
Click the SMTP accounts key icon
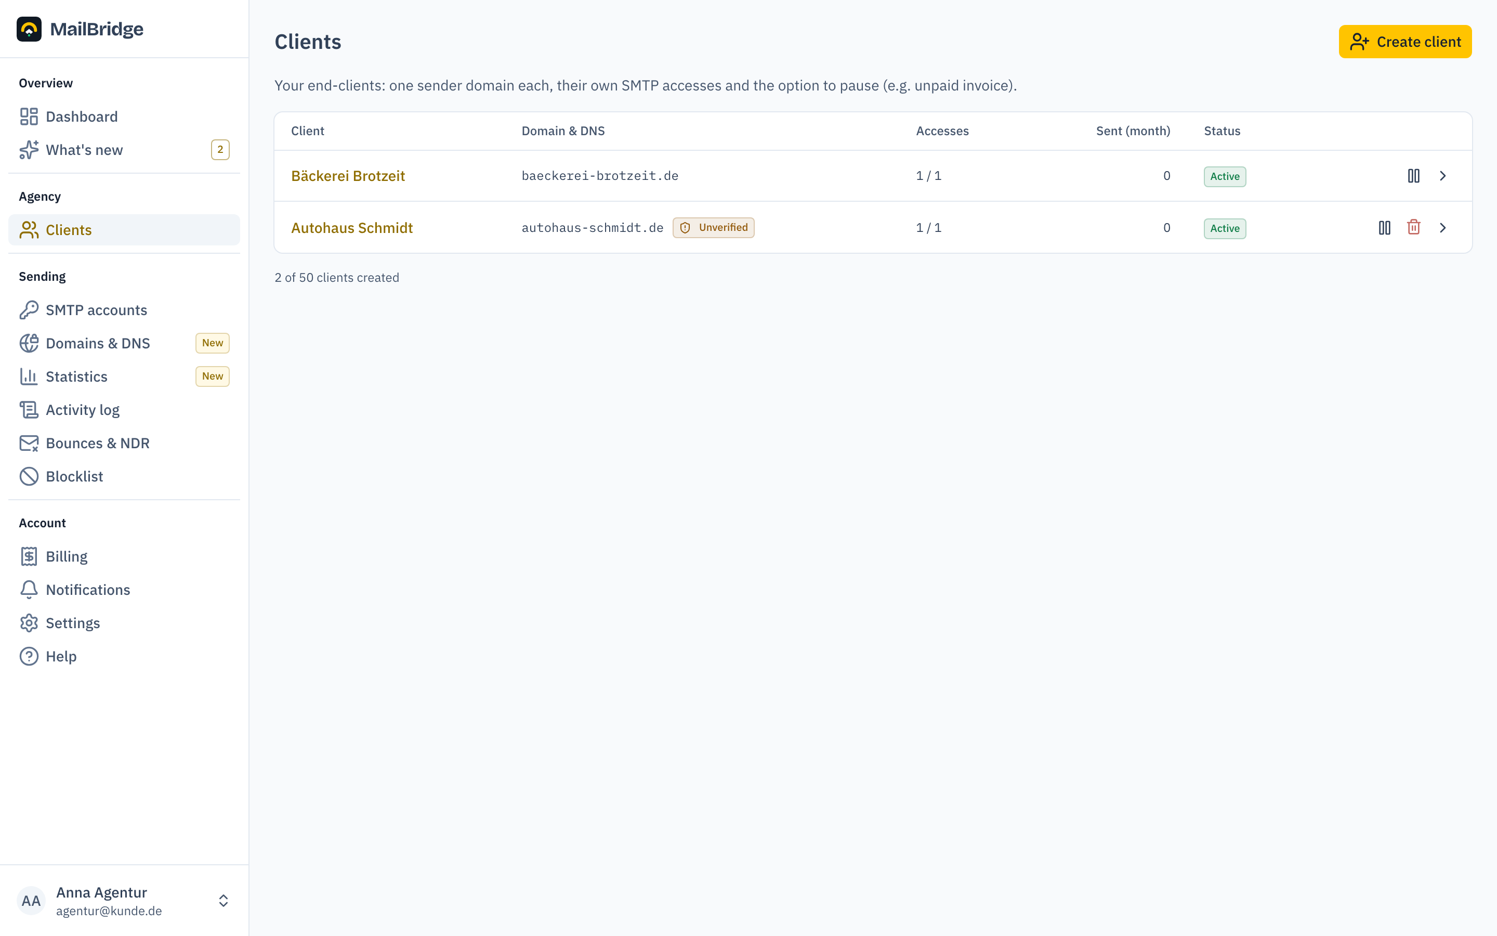pyautogui.click(x=29, y=309)
